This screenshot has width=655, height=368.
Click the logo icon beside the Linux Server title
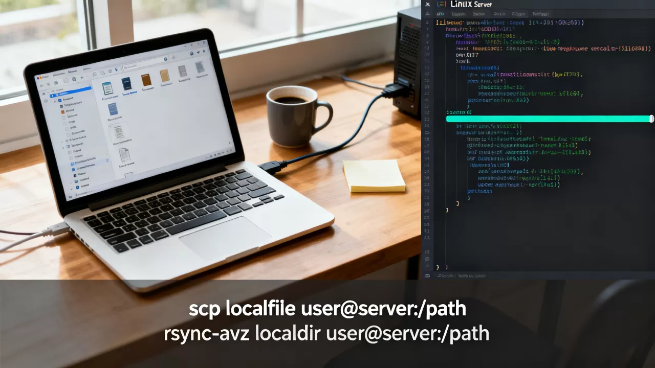coord(441,5)
